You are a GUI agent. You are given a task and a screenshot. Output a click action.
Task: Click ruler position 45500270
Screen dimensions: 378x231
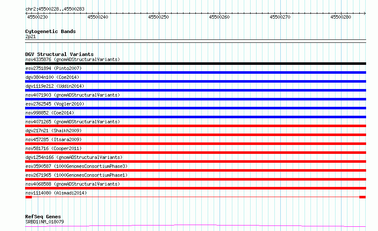coord(280,17)
